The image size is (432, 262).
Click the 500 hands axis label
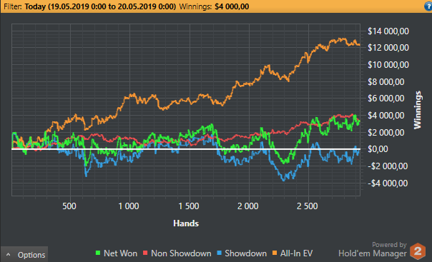pos(69,206)
